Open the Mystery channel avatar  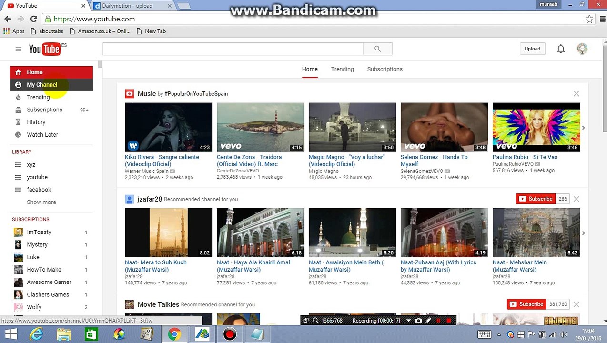(x=18, y=245)
